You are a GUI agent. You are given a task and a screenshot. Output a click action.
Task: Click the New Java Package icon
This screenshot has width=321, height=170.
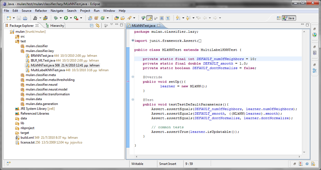(x=96, y=18)
